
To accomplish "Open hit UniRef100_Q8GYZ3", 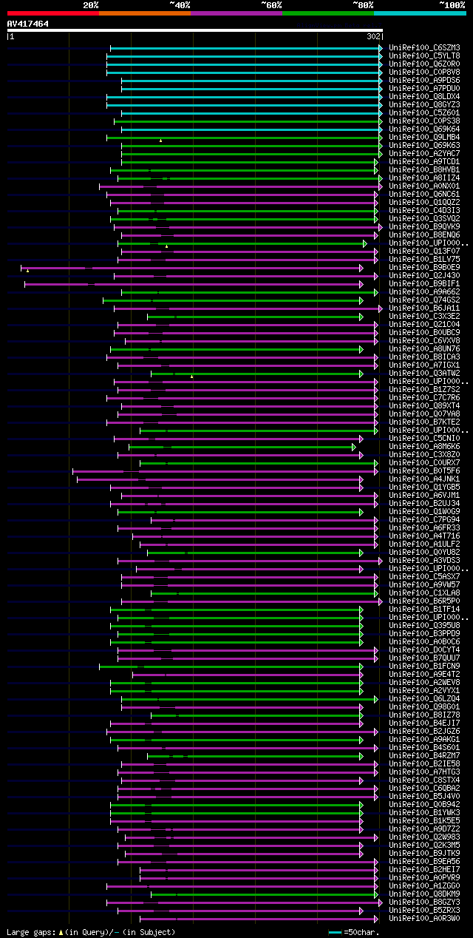I will (x=424, y=104).
